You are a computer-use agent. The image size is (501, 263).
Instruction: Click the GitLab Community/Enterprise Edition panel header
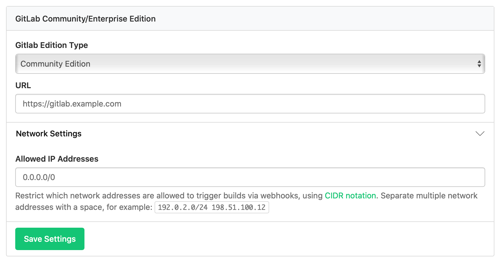pos(85,19)
